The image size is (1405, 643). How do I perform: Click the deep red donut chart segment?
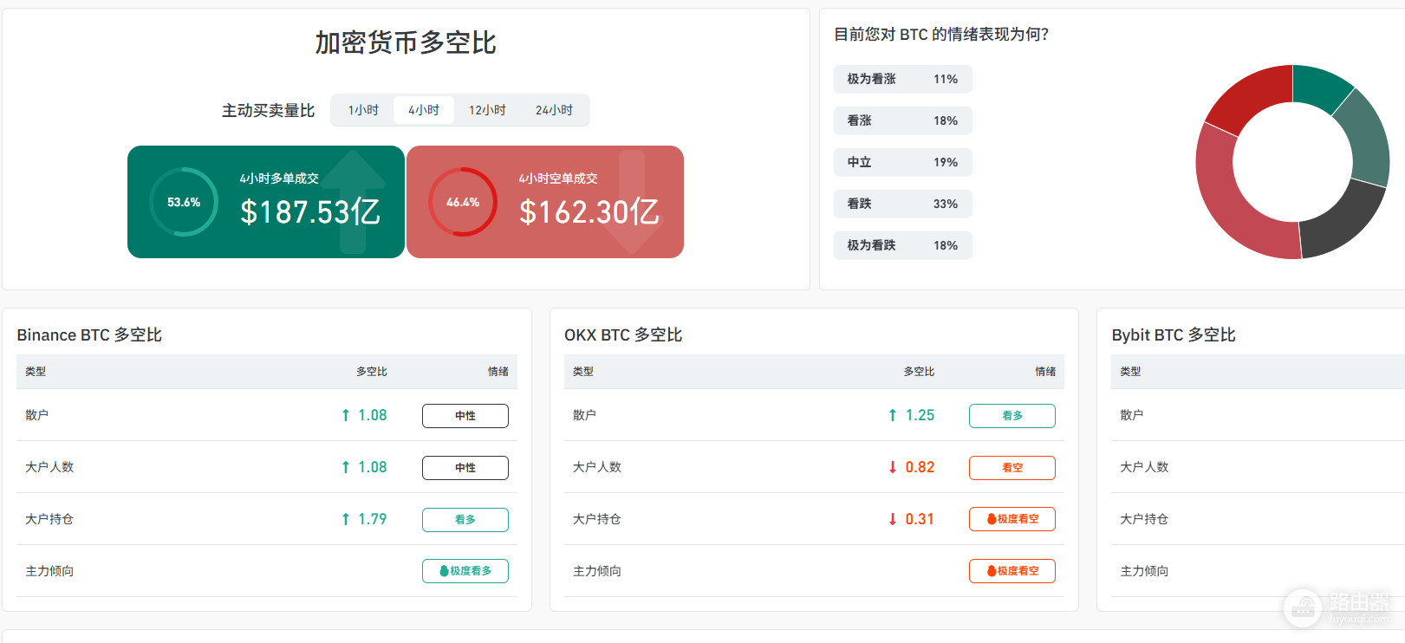pyautogui.click(x=1252, y=95)
